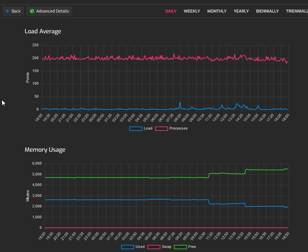Image resolution: width=308 pixels, height=252 pixels.
Task: Click the Processes legend label
Action: (178, 129)
